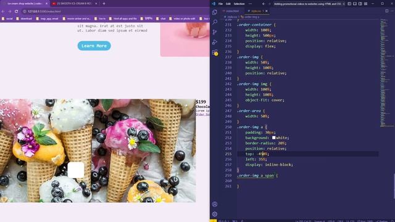
Task: Close the ice cream shop website tab
Action: click(46, 4)
